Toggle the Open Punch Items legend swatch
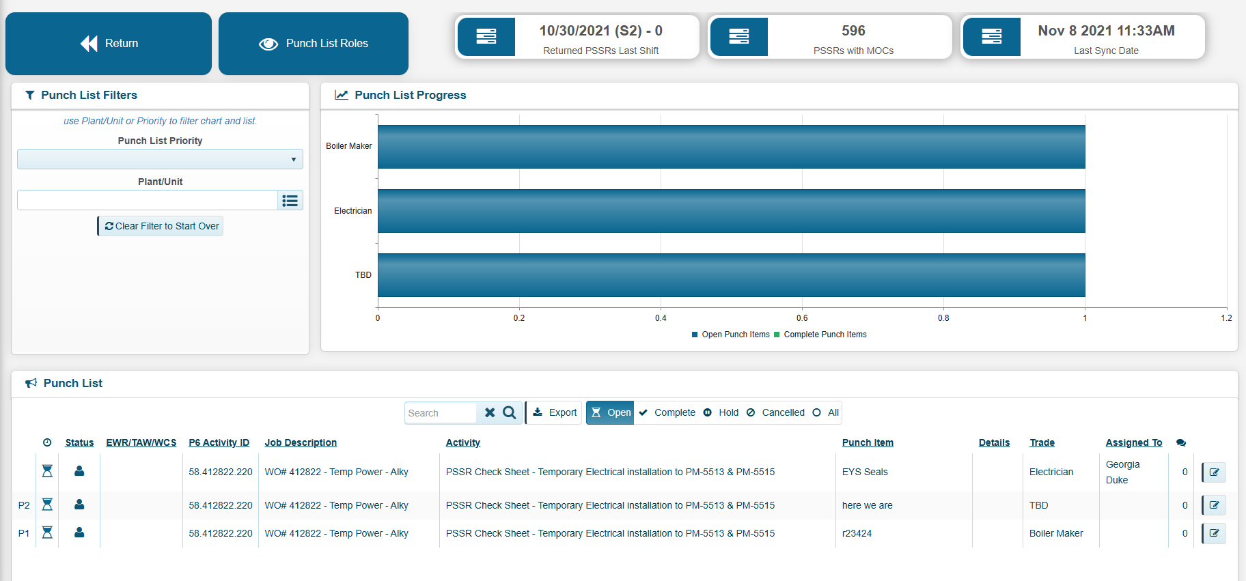 (x=695, y=335)
